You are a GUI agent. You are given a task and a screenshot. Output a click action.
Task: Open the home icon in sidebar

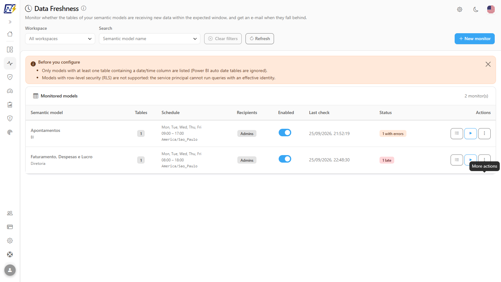[x=10, y=34]
